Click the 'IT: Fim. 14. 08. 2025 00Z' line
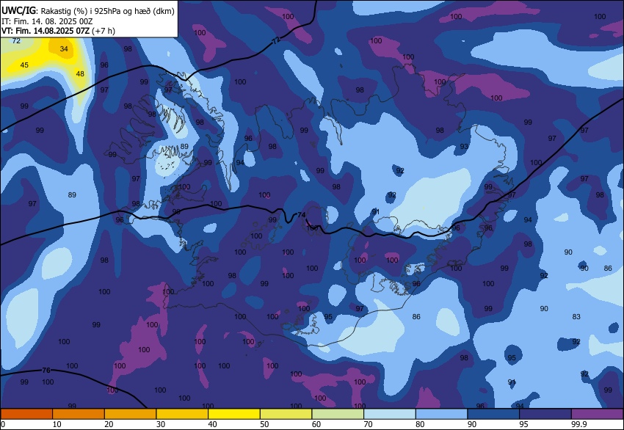This screenshot has height=430, width=624. pyautogui.click(x=47, y=21)
